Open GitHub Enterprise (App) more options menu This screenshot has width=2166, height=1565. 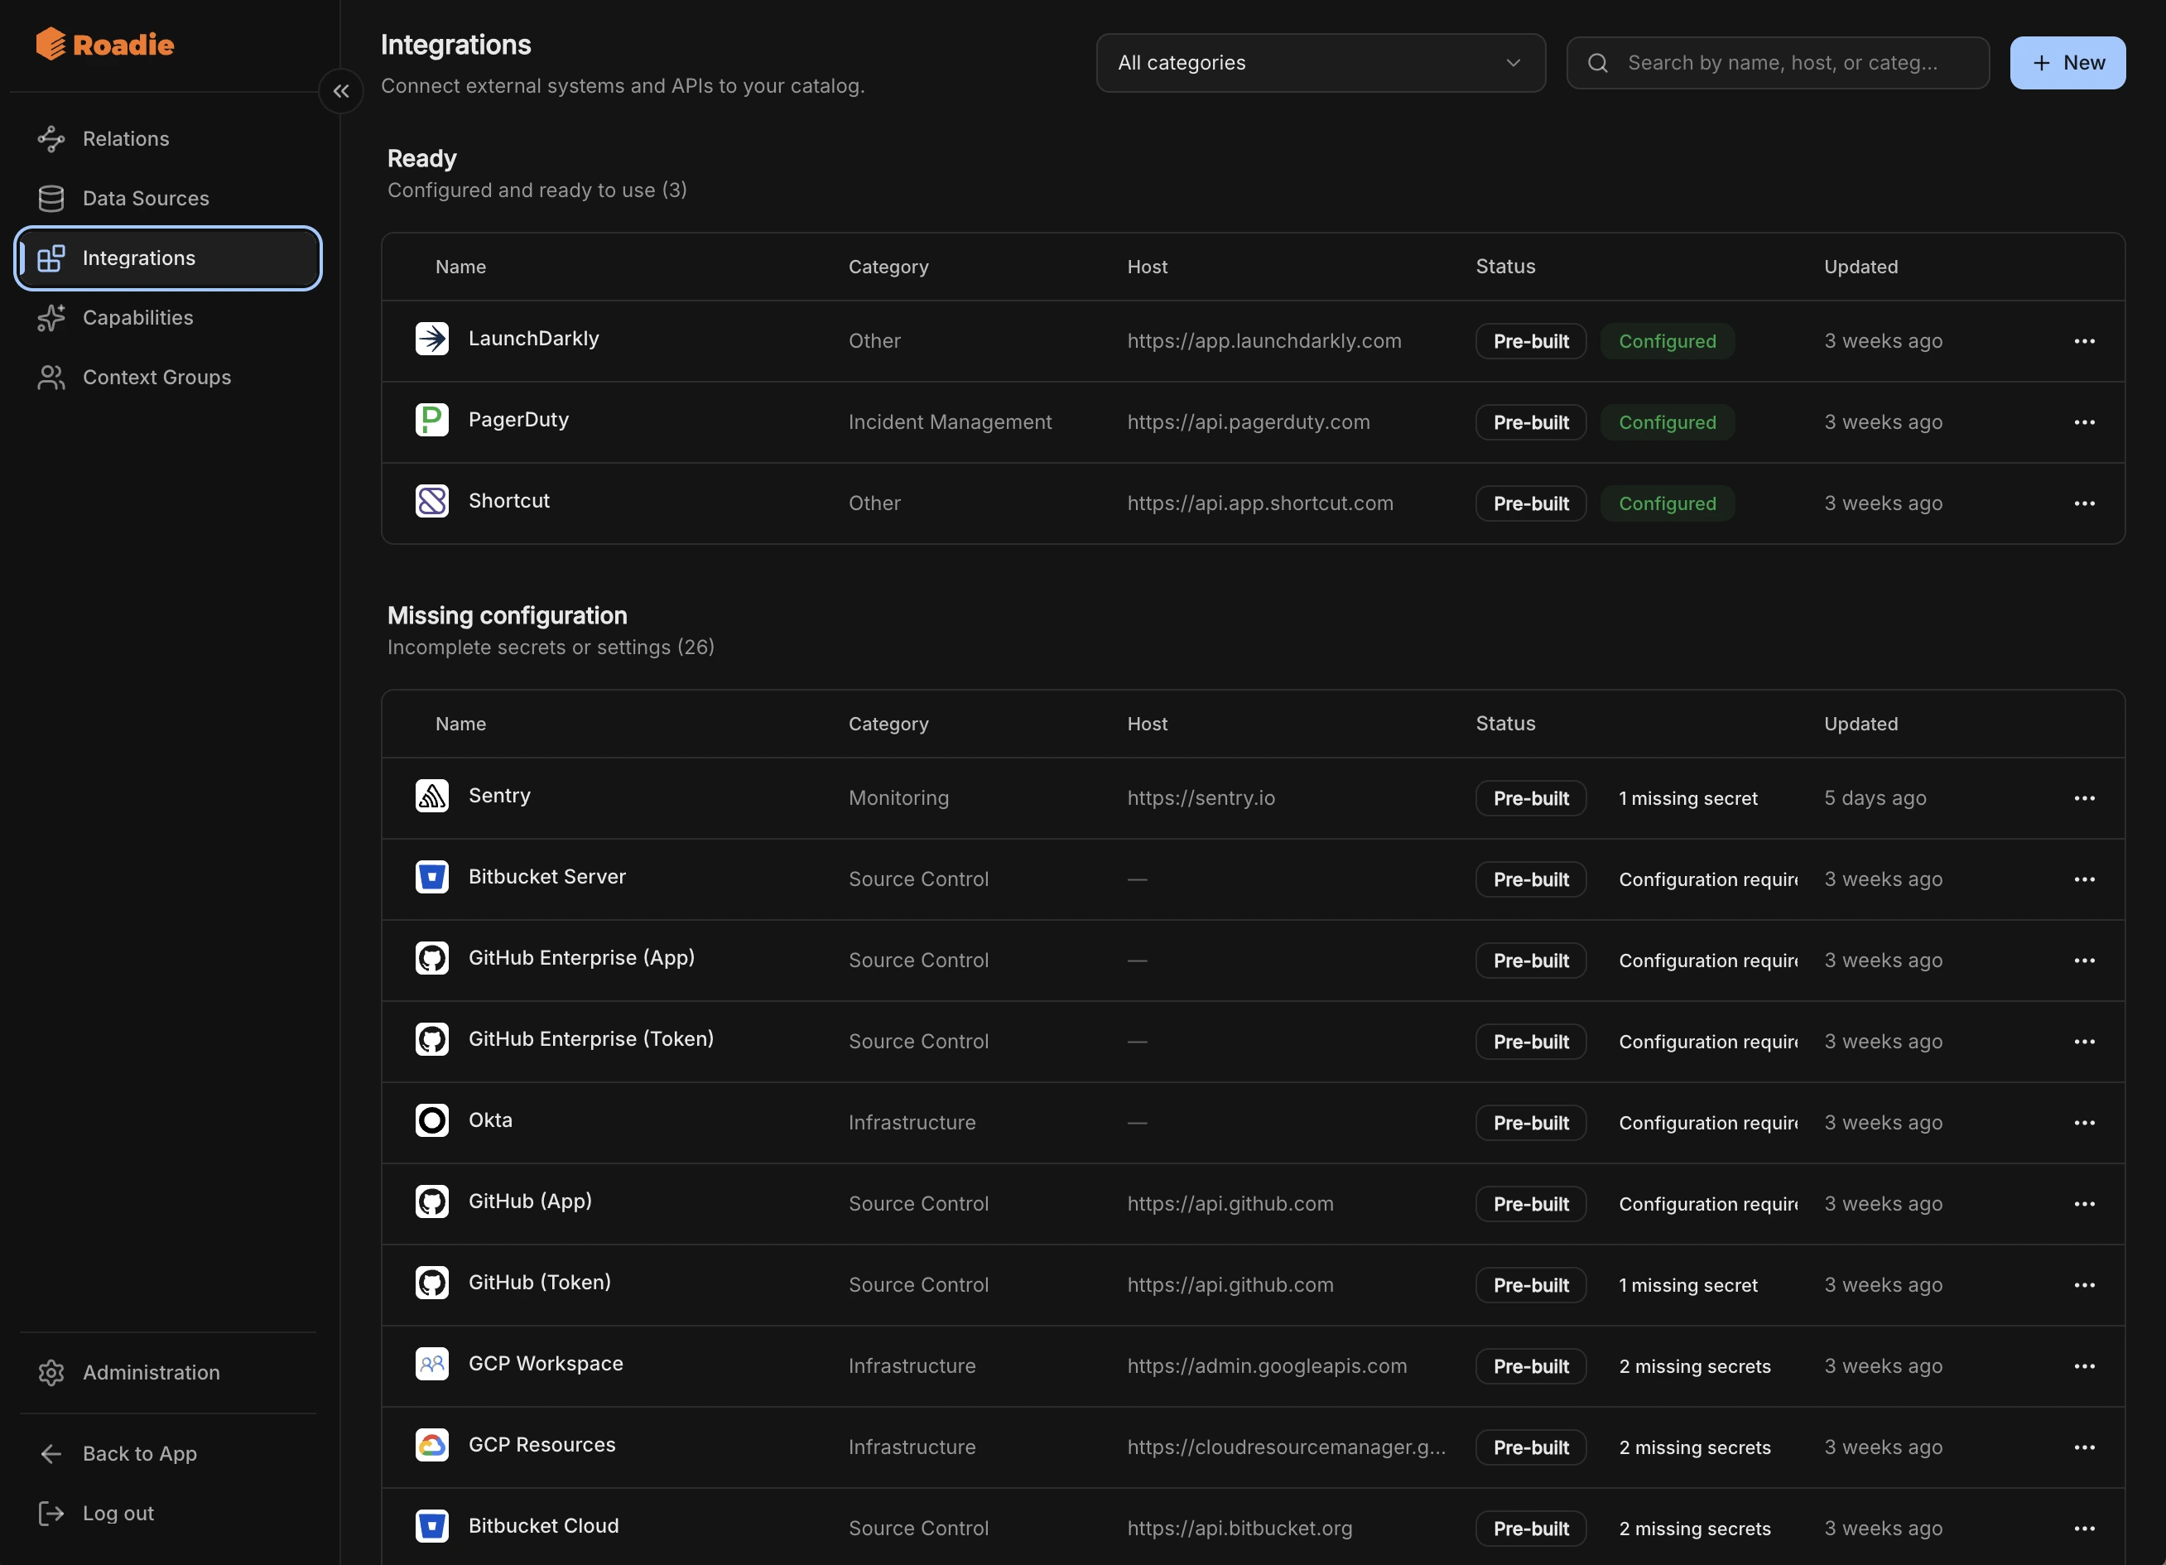(x=2084, y=961)
